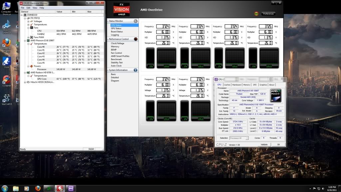Open AMD Smart Profiles
Screen dimensions: 341x192
(x=120, y=56)
